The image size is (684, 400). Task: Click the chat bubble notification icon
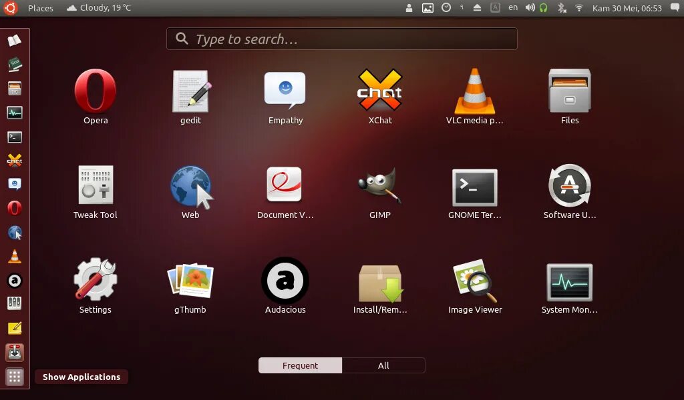(675, 7)
